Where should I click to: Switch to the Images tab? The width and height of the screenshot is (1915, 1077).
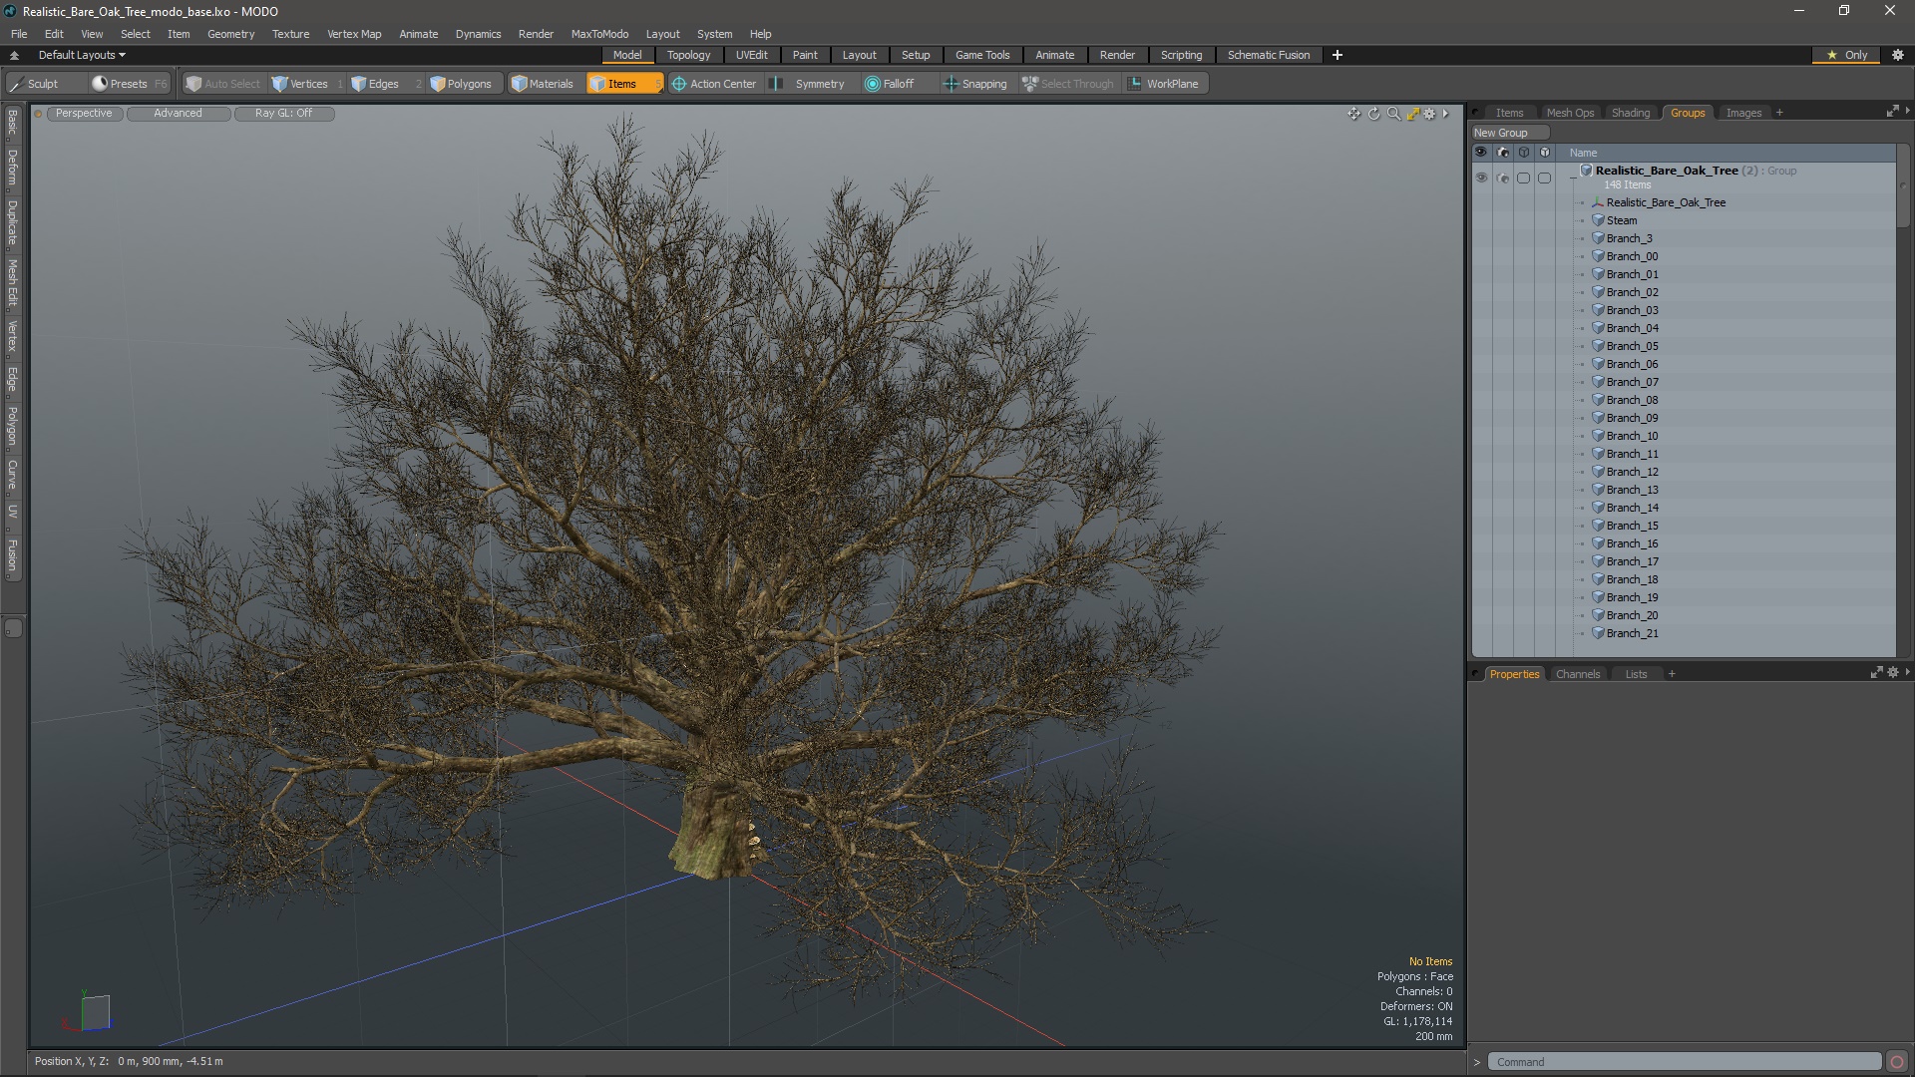1742,112
